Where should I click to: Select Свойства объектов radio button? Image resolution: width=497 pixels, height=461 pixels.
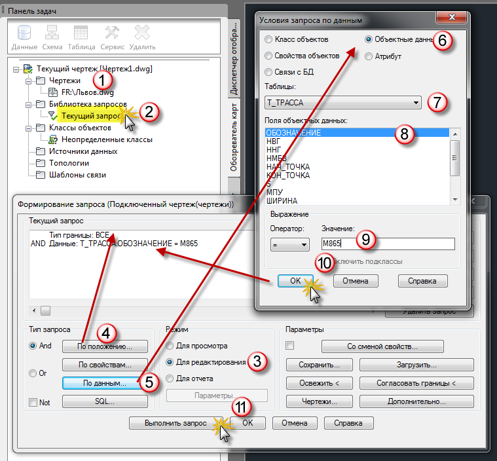click(x=268, y=56)
